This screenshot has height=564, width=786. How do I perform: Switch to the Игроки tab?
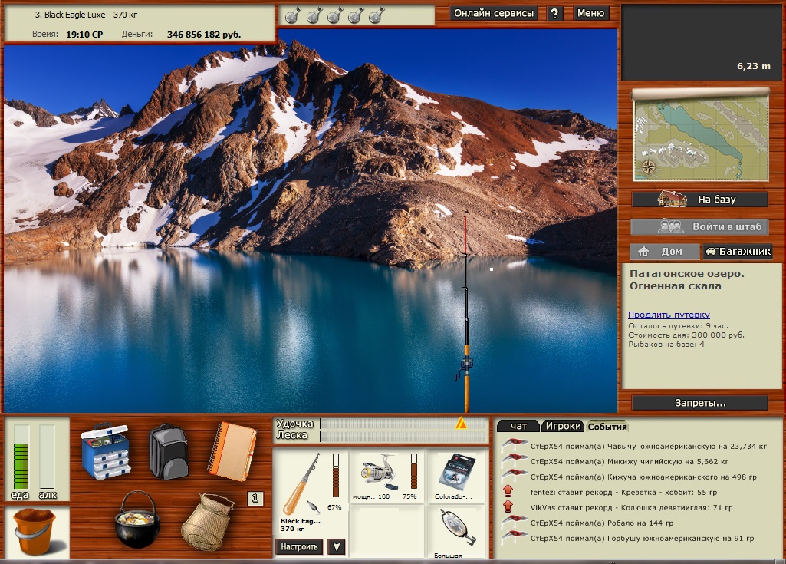(x=564, y=426)
